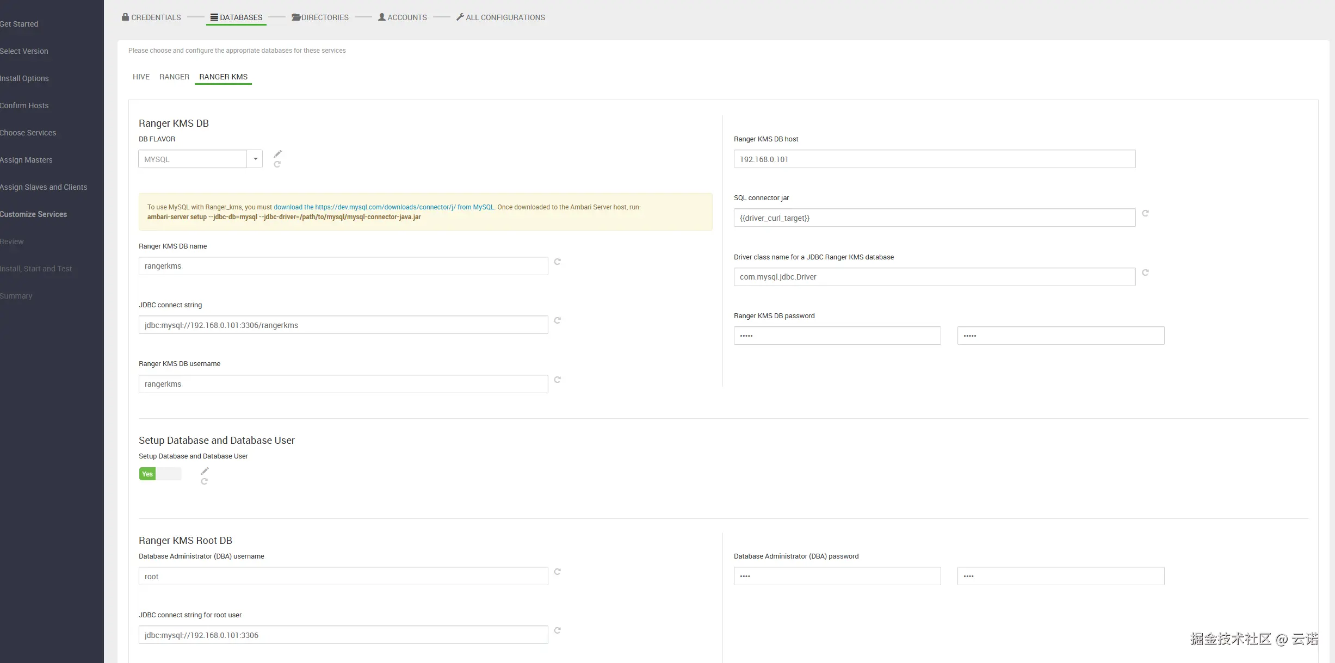Reset SQL connector jar field with undo icon
Viewport: 1335px width, 663px height.
pyautogui.click(x=1145, y=213)
